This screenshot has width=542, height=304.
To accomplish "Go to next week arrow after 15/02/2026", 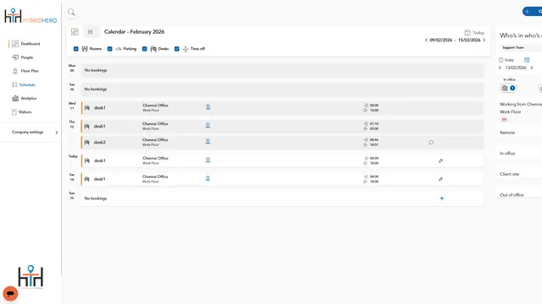I will [x=484, y=40].
